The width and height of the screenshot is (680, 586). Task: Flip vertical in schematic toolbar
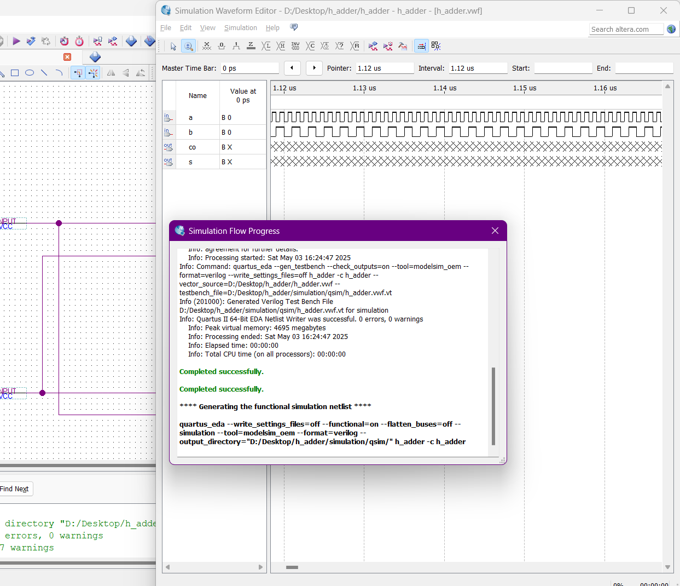pos(126,73)
